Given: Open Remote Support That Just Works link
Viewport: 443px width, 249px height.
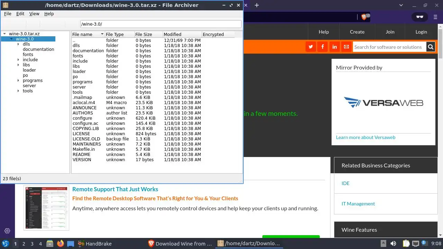Looking at the screenshot, I should (115, 189).
